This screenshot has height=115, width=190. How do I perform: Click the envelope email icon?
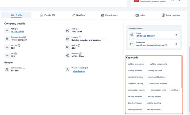[132, 44]
